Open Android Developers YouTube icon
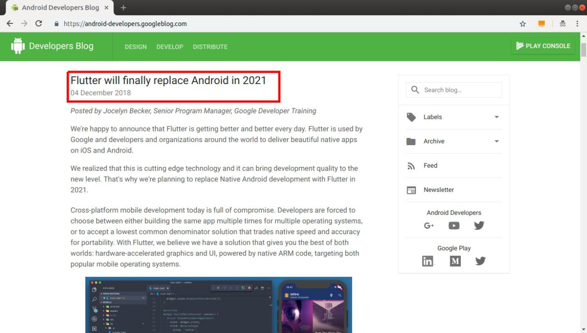Viewport: 587px width, 333px height. coord(454,226)
